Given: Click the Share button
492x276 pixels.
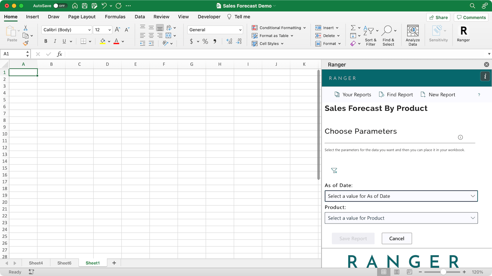Looking at the screenshot, I should (x=438, y=17).
